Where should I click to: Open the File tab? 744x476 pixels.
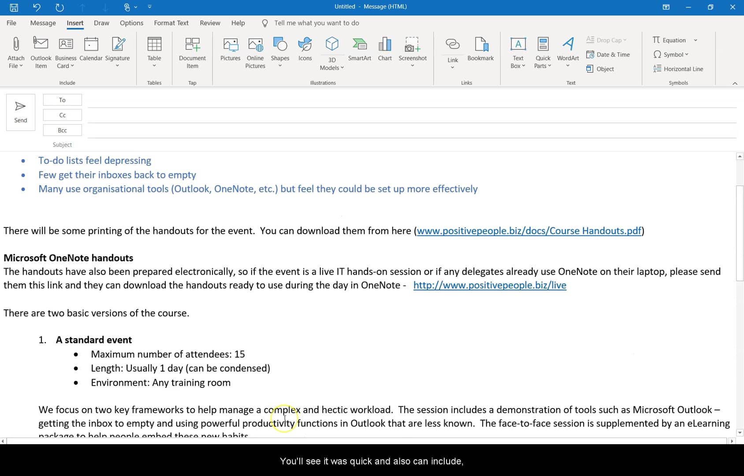11,23
